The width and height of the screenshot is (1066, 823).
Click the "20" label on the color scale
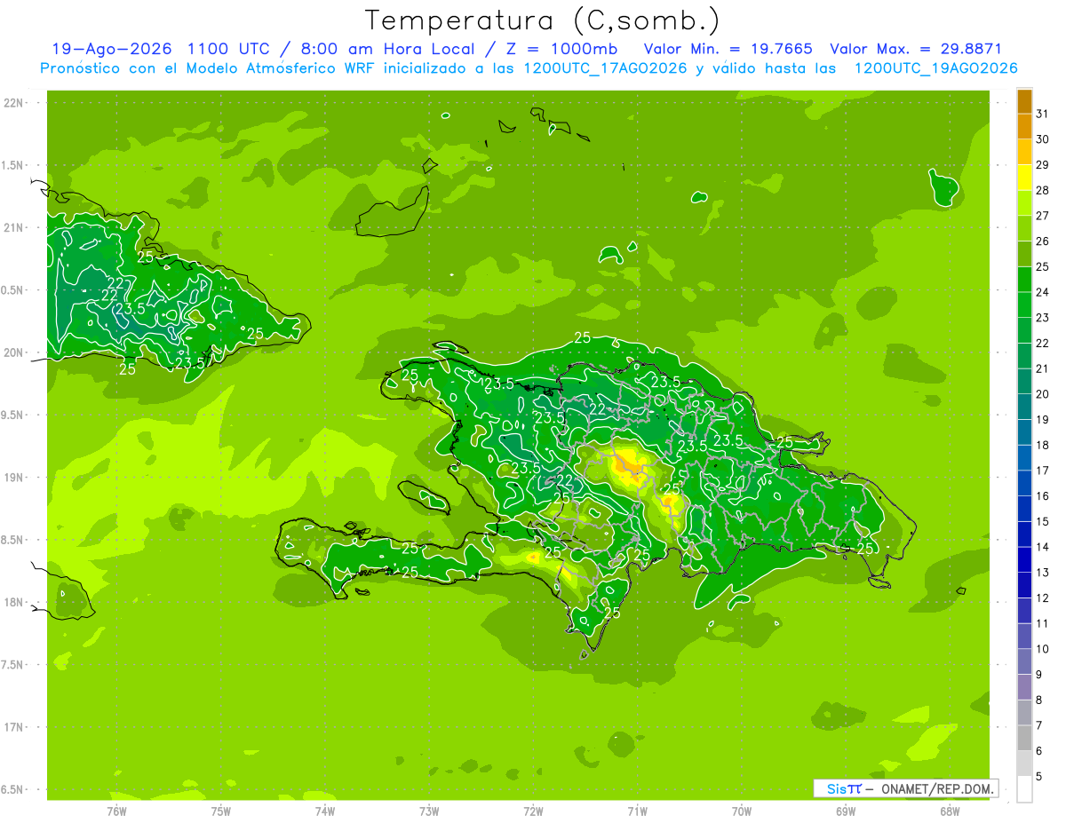coord(1042,393)
